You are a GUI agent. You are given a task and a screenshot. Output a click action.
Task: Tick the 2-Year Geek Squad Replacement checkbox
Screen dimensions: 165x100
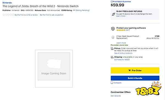(113, 37)
